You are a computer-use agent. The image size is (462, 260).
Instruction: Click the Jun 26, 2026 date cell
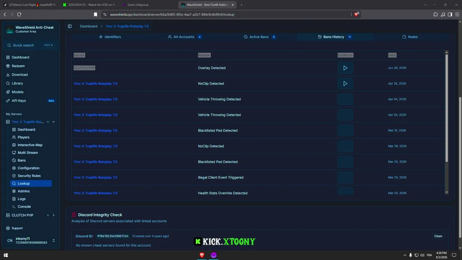point(397,68)
